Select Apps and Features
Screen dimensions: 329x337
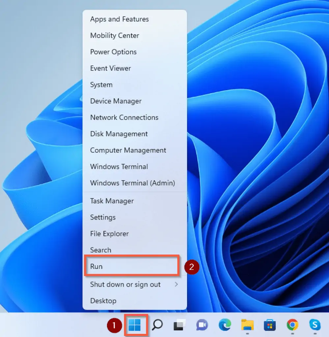(x=135, y=19)
